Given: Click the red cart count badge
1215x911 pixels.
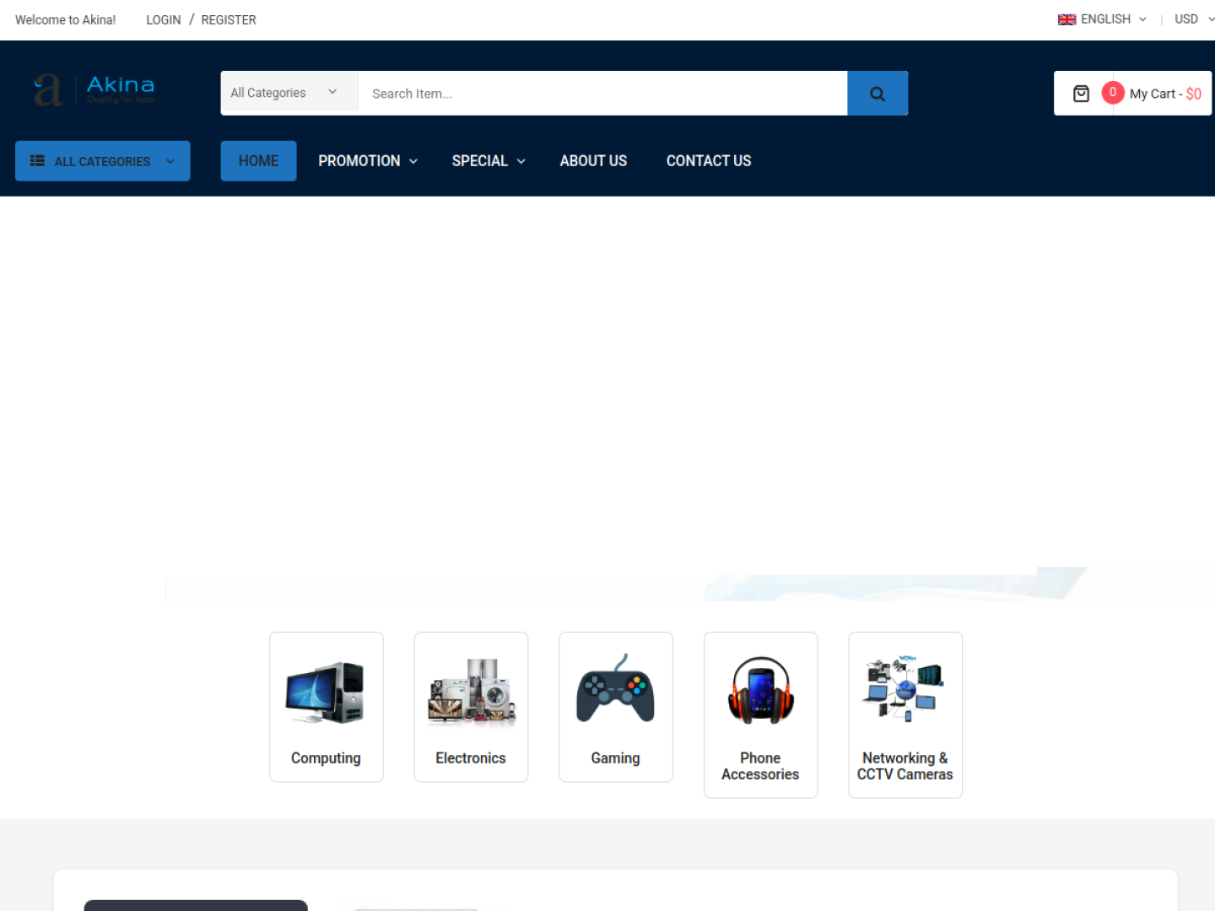Looking at the screenshot, I should click(1112, 92).
